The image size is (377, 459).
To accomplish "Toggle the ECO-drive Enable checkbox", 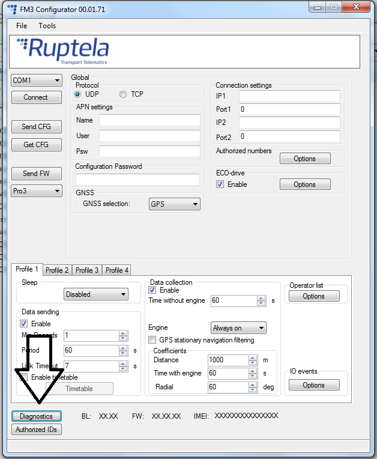I will [x=220, y=184].
